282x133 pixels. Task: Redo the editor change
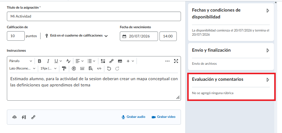pyautogui.click(x=117, y=69)
